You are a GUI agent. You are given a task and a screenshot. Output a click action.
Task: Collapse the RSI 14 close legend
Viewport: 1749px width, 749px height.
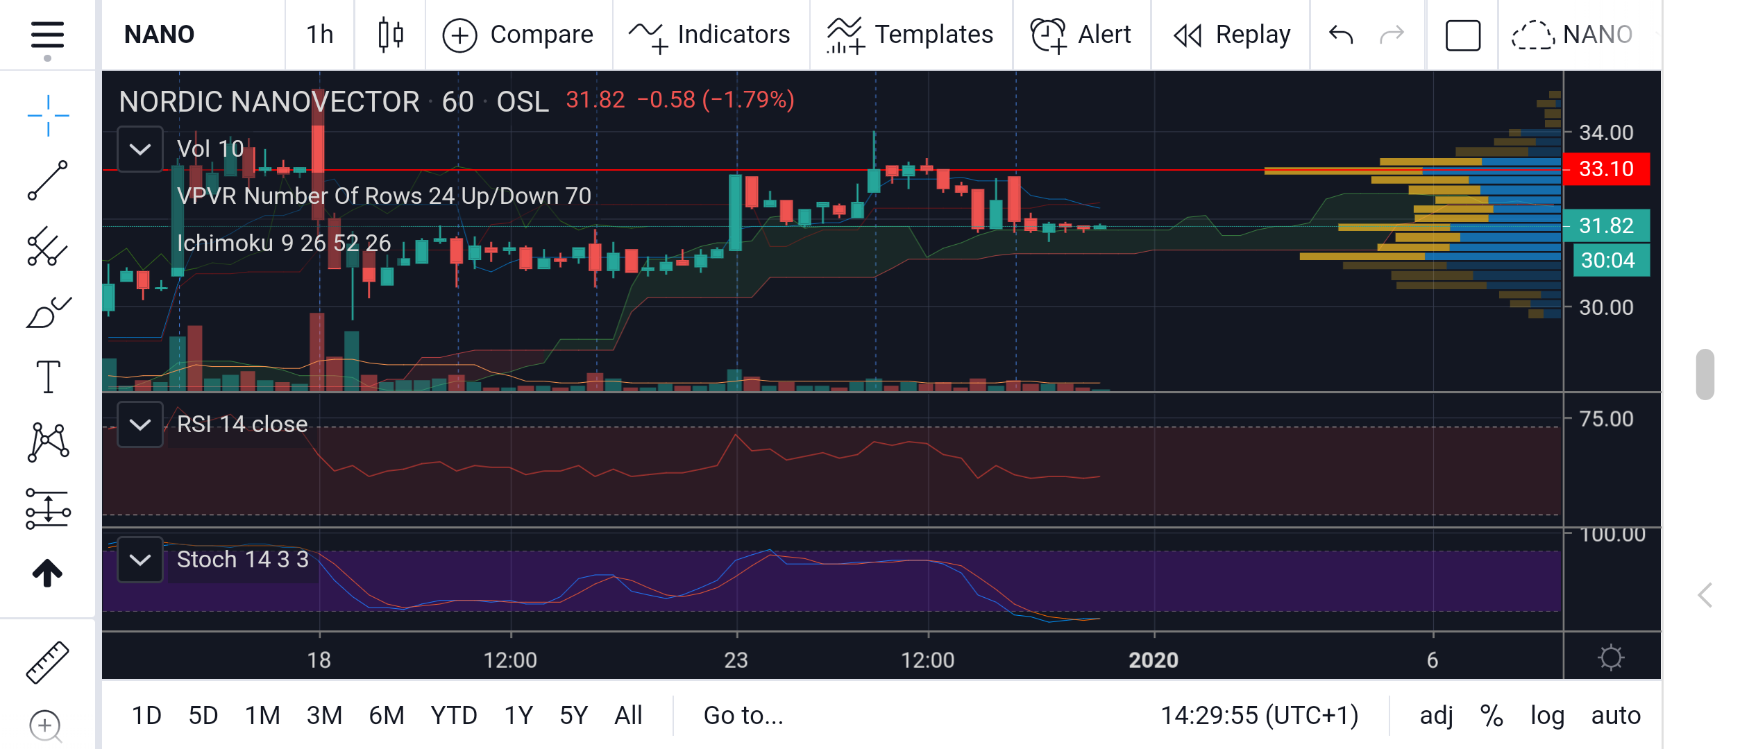[x=140, y=424]
